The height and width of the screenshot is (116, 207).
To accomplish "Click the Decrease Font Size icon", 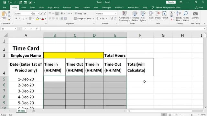I will (x=45, y=14).
